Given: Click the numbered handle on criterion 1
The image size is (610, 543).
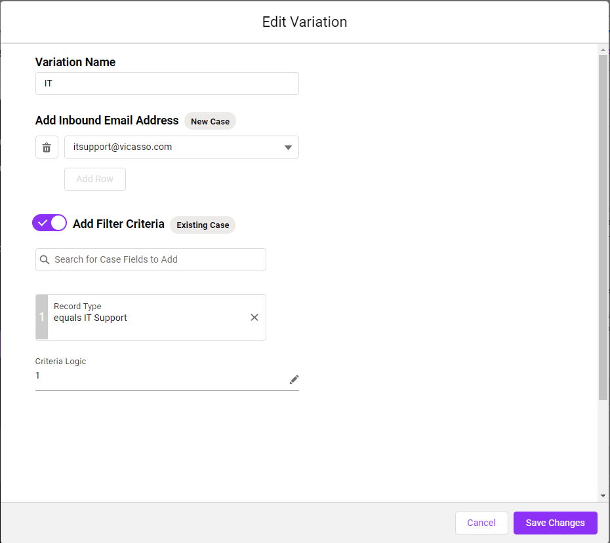Looking at the screenshot, I should pos(41,317).
